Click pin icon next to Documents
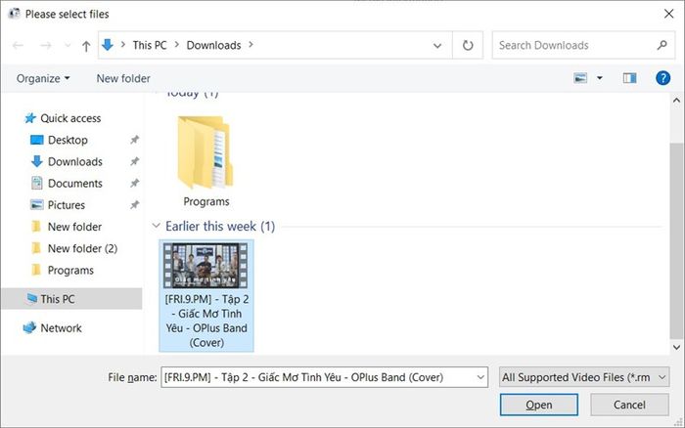This screenshot has width=685, height=428. click(135, 184)
